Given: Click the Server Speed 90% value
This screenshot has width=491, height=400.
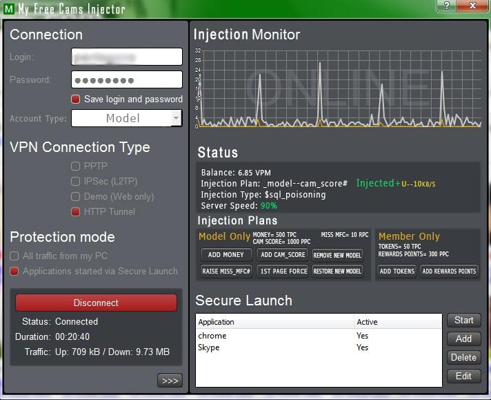Looking at the screenshot, I should (x=269, y=206).
